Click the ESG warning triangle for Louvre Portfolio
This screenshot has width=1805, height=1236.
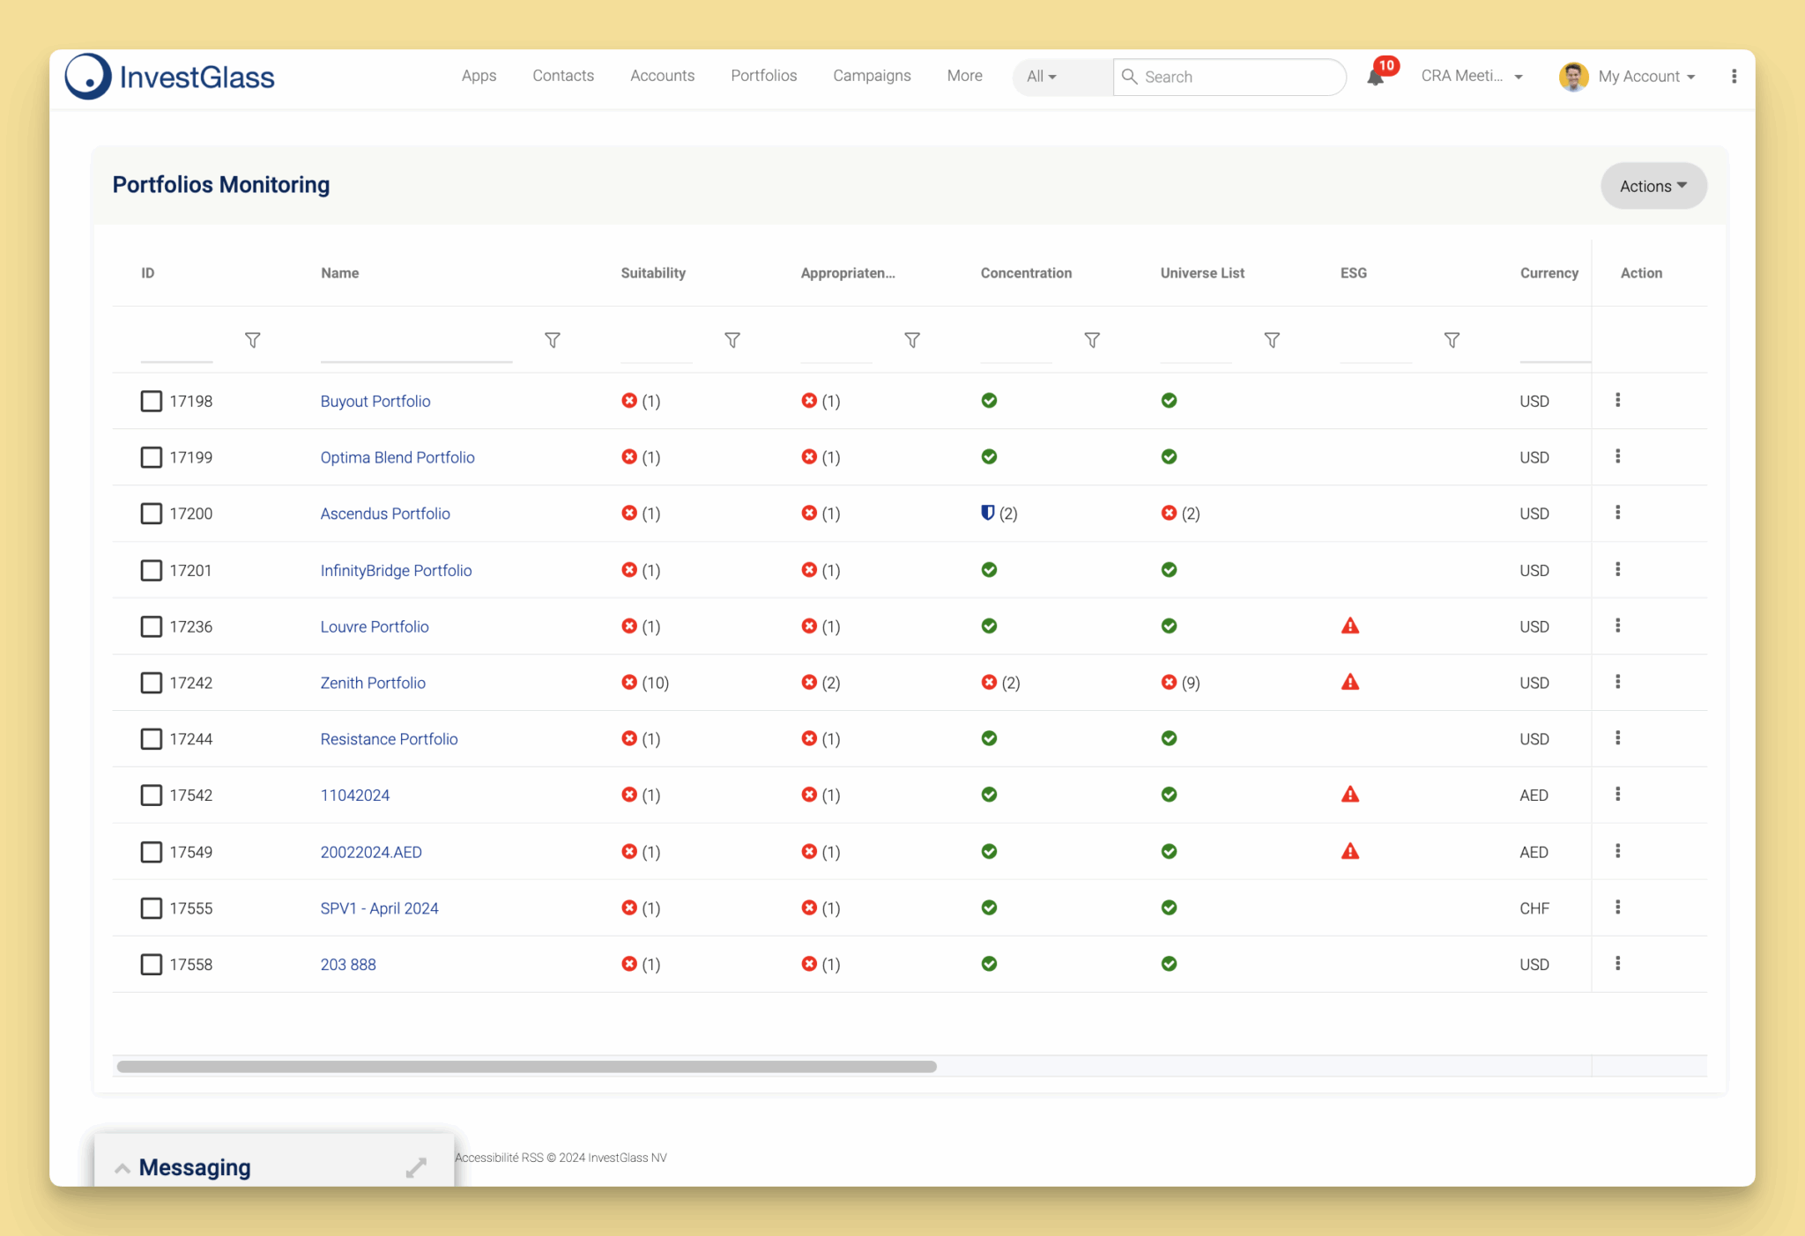[x=1348, y=625]
